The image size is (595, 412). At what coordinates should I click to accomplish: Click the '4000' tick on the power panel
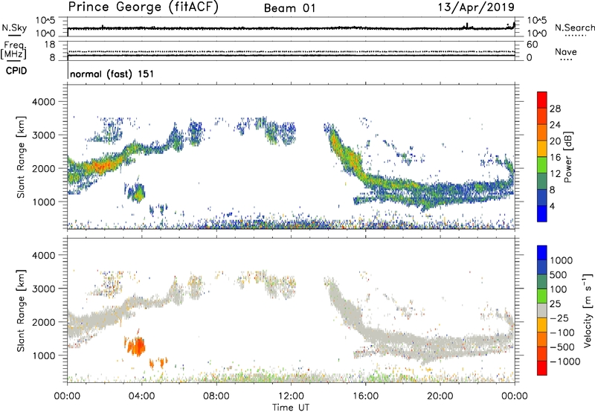(43, 102)
